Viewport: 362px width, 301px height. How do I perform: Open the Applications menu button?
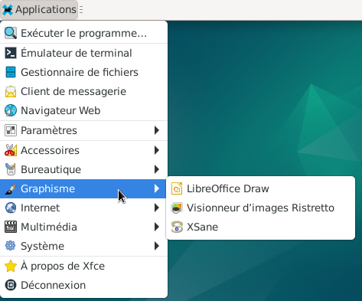[39, 10]
